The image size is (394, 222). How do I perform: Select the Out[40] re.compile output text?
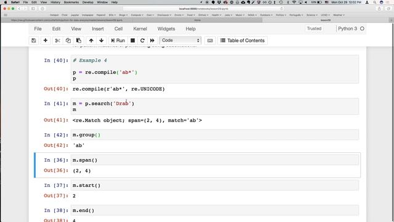119,89
